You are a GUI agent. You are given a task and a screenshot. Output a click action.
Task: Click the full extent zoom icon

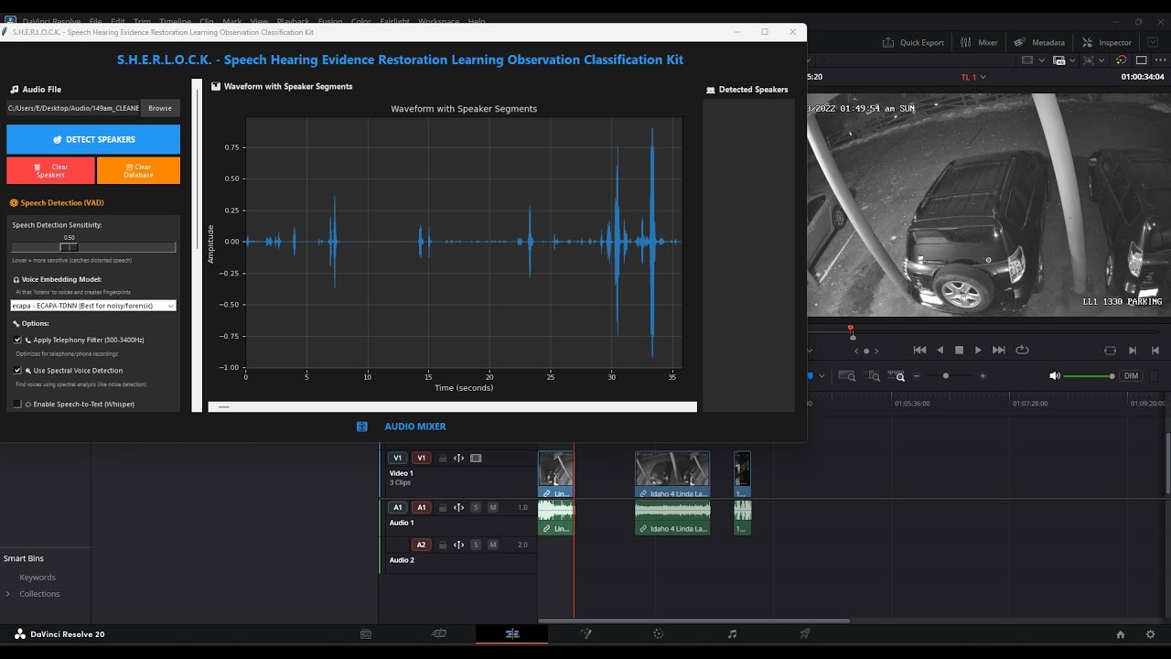846,376
